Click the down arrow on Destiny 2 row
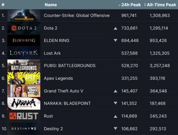This screenshot has height=135, width=178. [115, 129]
